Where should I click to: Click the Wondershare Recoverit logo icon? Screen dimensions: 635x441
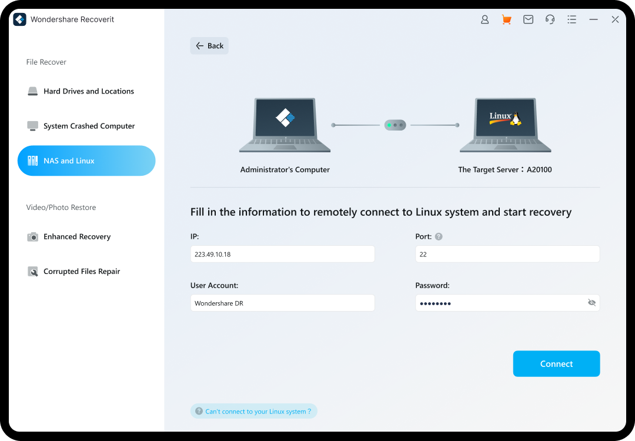(x=19, y=19)
